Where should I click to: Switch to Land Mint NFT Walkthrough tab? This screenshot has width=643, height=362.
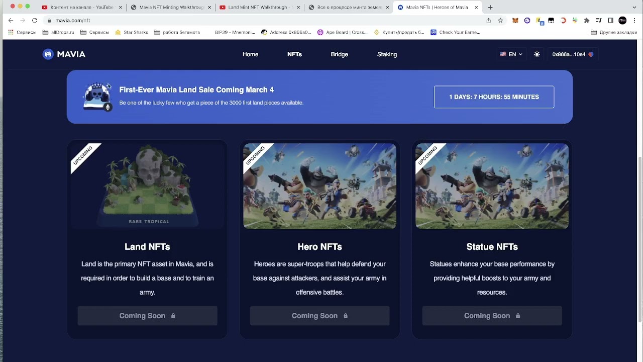pos(259,7)
